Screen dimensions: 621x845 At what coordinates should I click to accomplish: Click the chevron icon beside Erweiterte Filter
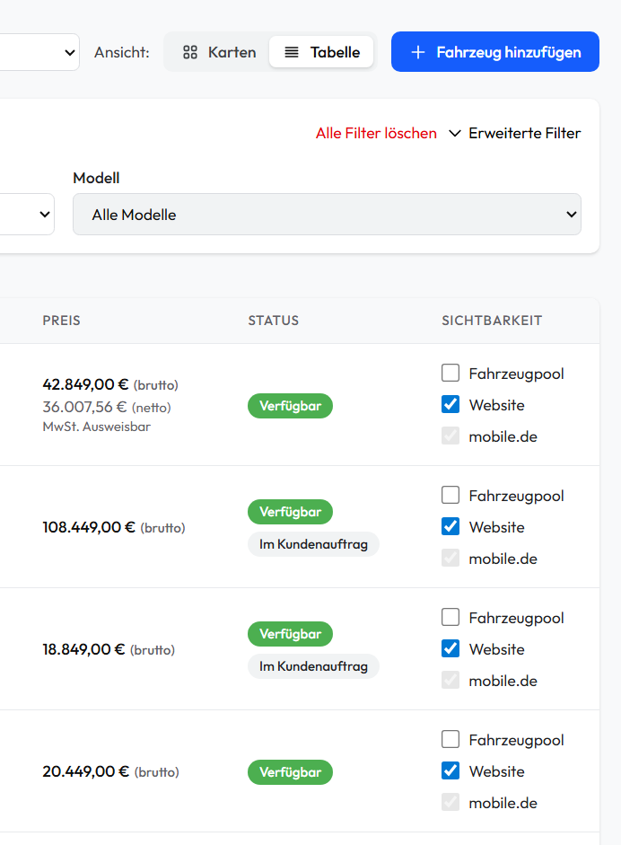455,133
